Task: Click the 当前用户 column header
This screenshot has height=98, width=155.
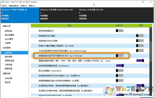Action: point(119,25)
